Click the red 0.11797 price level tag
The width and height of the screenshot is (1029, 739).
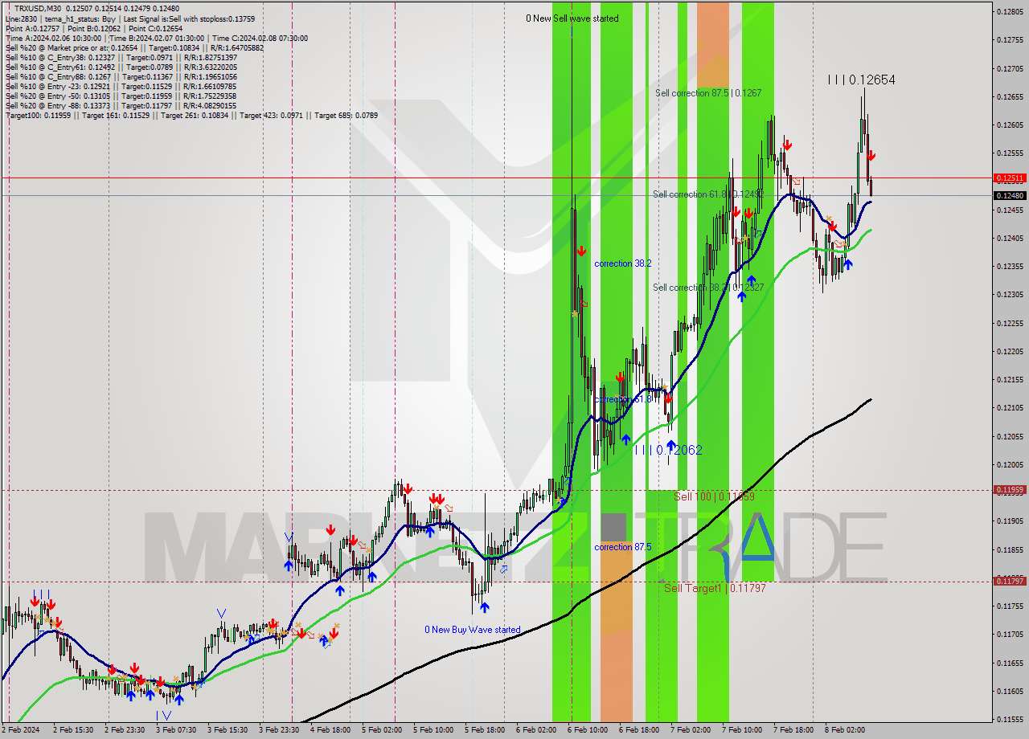click(1010, 581)
